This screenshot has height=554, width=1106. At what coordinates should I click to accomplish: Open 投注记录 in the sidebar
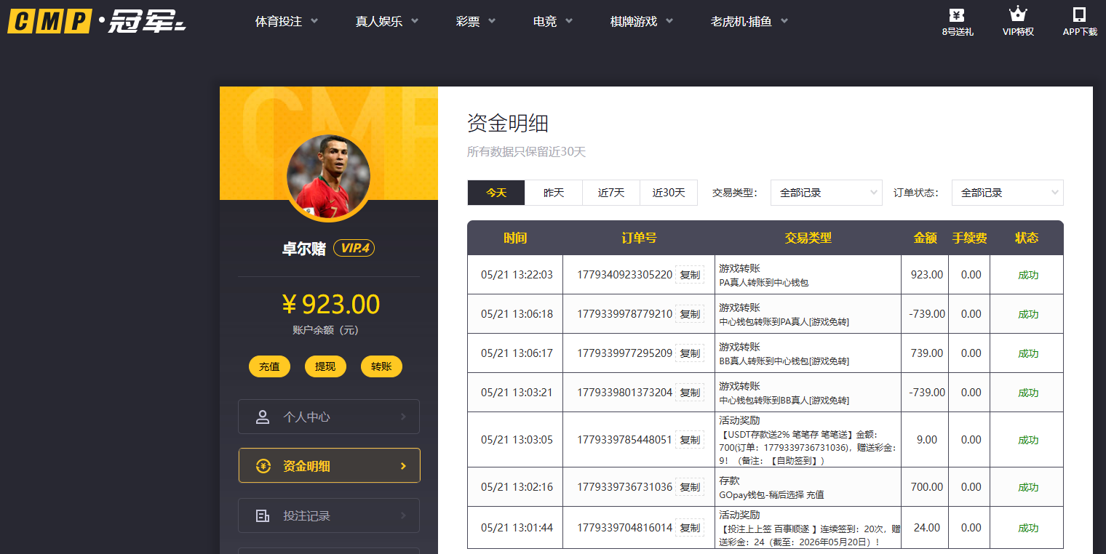[329, 515]
